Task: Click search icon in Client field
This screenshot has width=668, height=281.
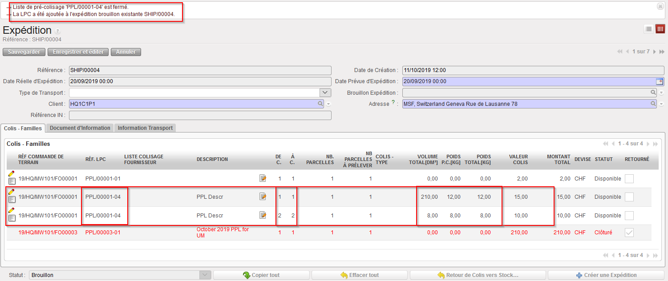Action: pyautogui.click(x=320, y=104)
